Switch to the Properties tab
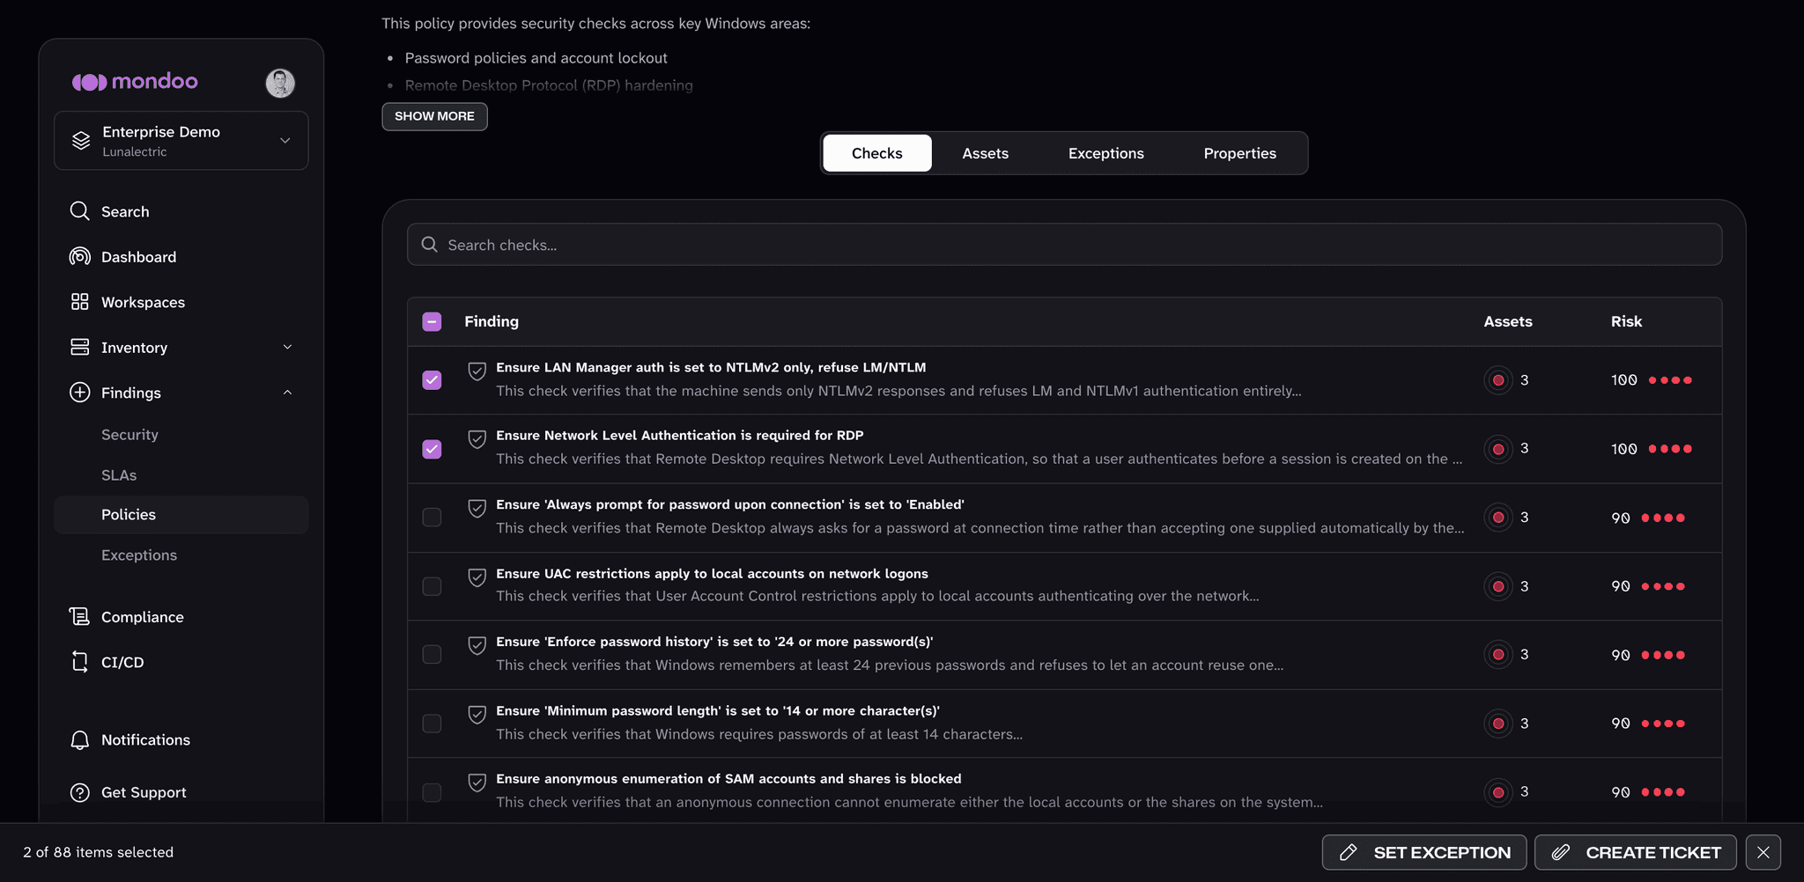The width and height of the screenshot is (1804, 882). click(1239, 153)
